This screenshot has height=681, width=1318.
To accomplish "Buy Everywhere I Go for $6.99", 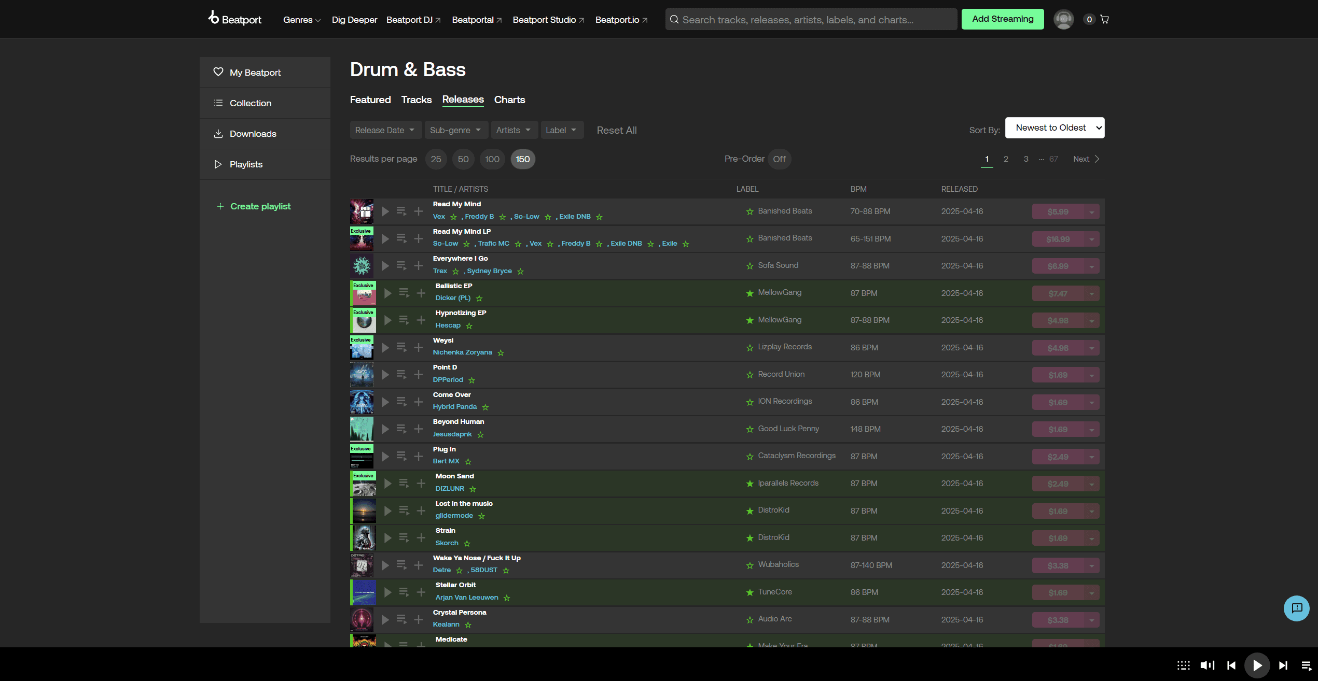I will coord(1058,266).
